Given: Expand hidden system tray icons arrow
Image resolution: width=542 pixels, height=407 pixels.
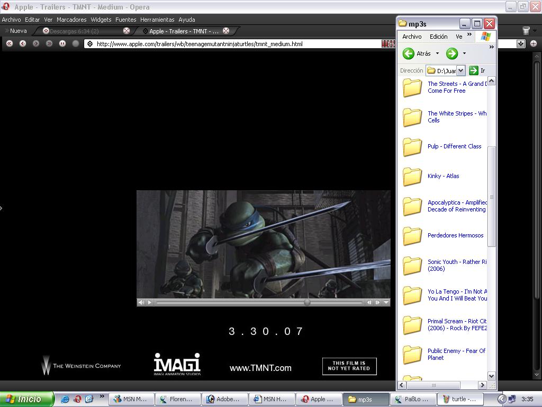Looking at the screenshot, I should 502,399.
